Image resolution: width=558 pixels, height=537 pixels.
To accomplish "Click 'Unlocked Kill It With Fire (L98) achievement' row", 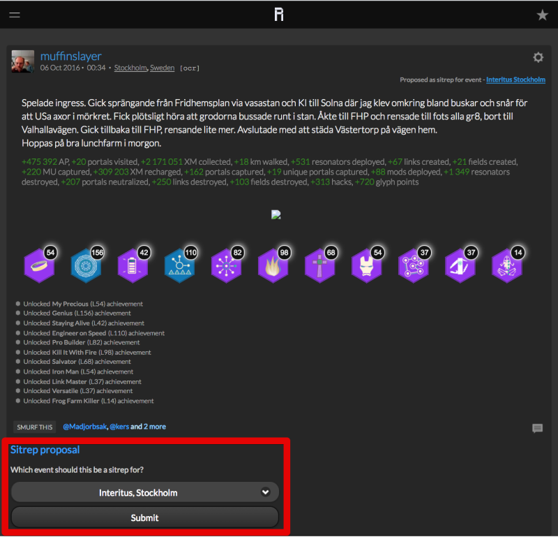I will click(87, 353).
